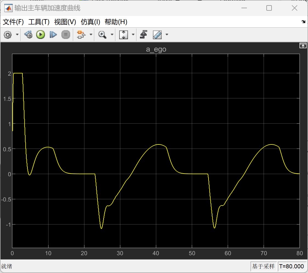Click the stop simulation icon
Screen dimensions: 308x273
click(x=66, y=35)
